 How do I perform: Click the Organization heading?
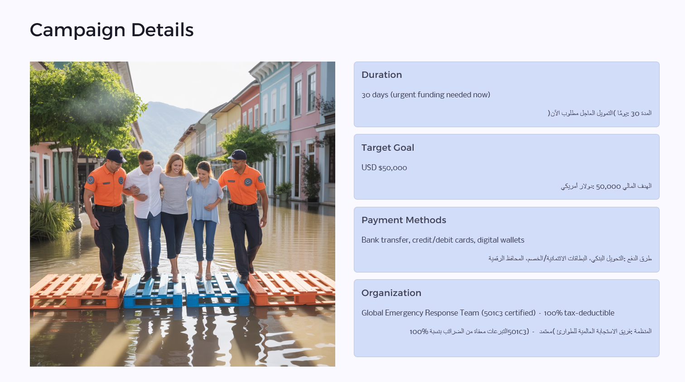pyautogui.click(x=391, y=293)
